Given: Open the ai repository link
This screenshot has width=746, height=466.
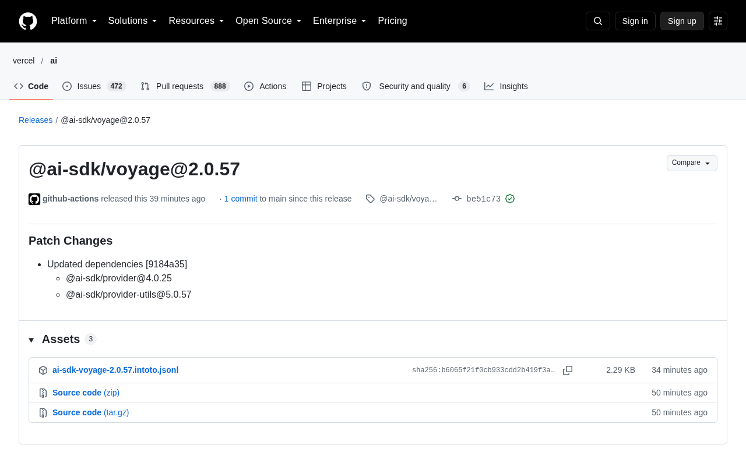Looking at the screenshot, I should pos(54,61).
